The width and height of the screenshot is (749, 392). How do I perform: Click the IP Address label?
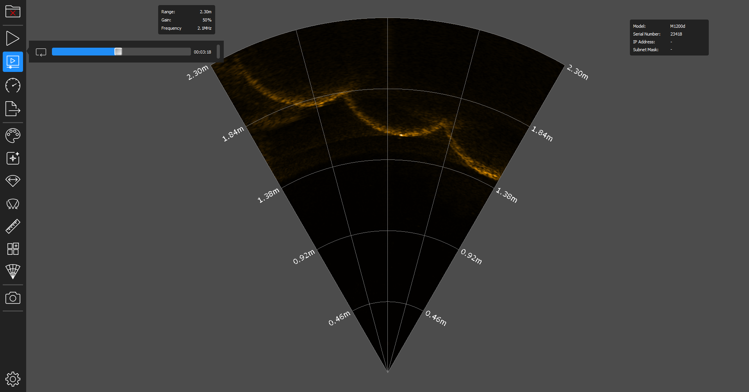click(644, 42)
